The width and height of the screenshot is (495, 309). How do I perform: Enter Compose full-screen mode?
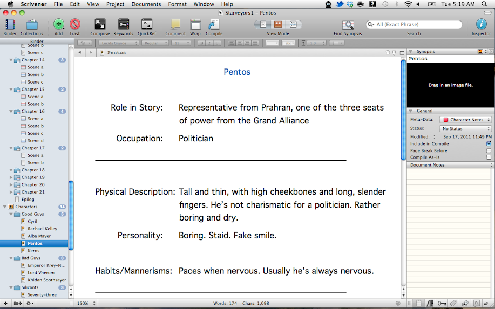click(x=100, y=25)
